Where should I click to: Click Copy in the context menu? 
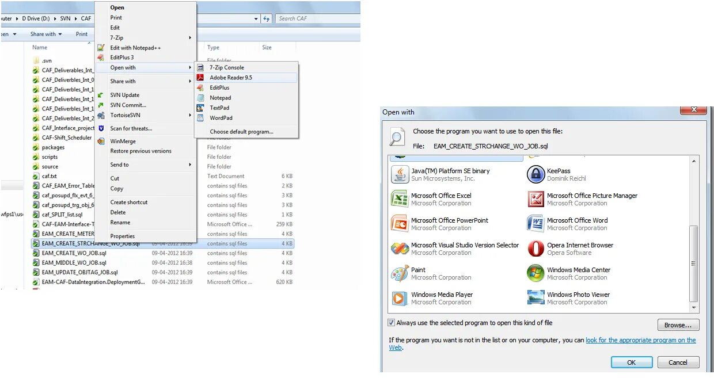pyautogui.click(x=117, y=189)
